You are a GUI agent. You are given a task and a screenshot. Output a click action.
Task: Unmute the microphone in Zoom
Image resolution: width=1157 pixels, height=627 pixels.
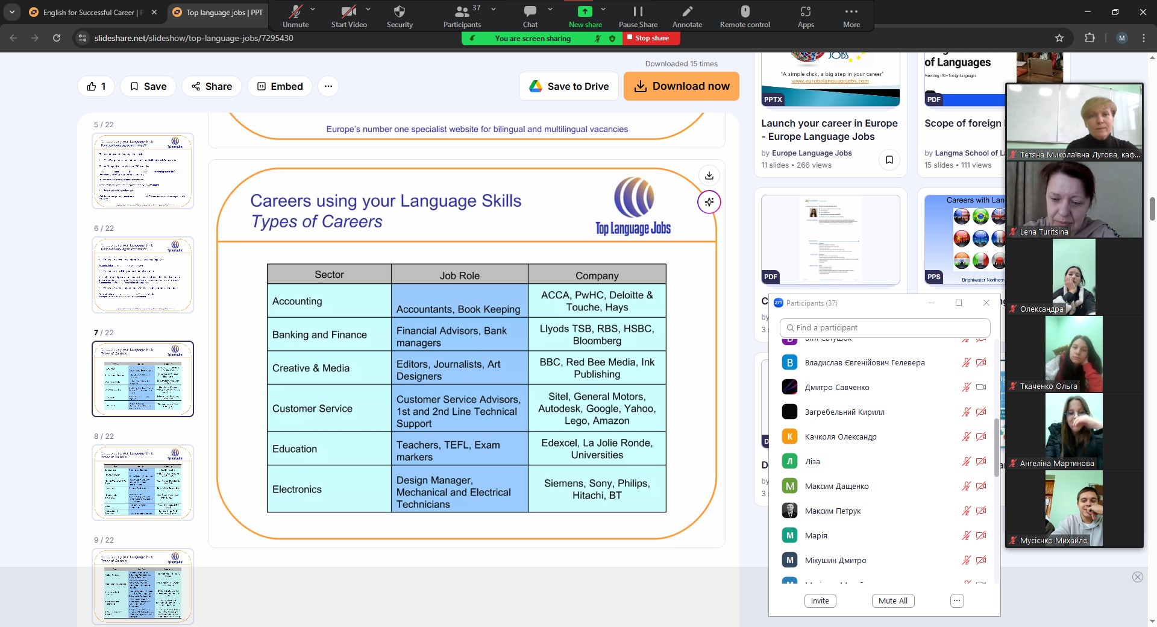pos(295,12)
